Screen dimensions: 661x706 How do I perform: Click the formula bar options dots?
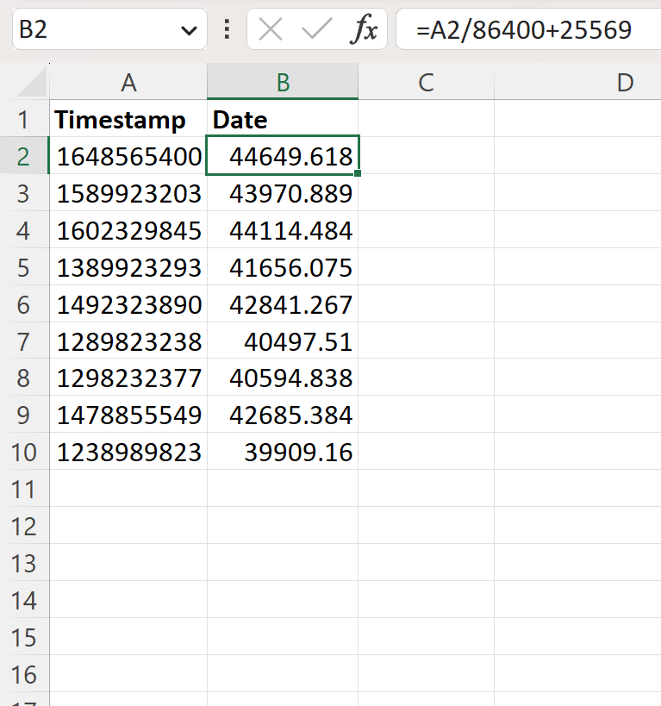tap(227, 29)
